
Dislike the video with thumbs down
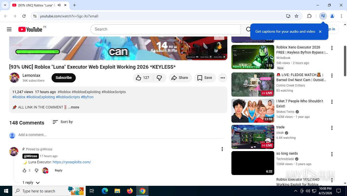coord(160,78)
